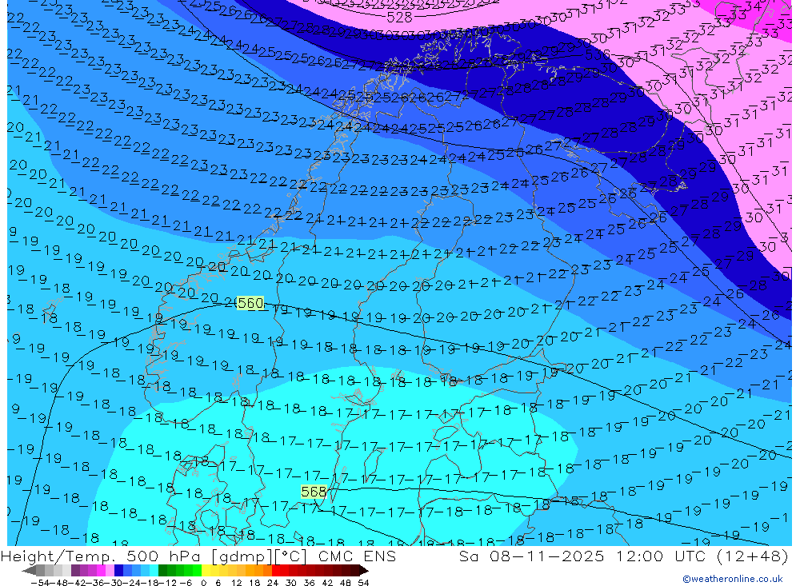The width and height of the screenshot is (800, 586).
Task: Click the 54 value at legend end
Action: tap(363, 583)
